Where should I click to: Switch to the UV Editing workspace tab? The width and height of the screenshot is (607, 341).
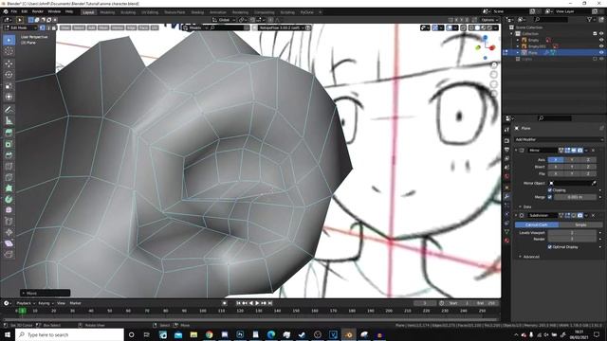coord(150,12)
